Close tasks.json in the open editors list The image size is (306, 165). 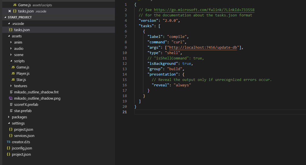point(10,11)
